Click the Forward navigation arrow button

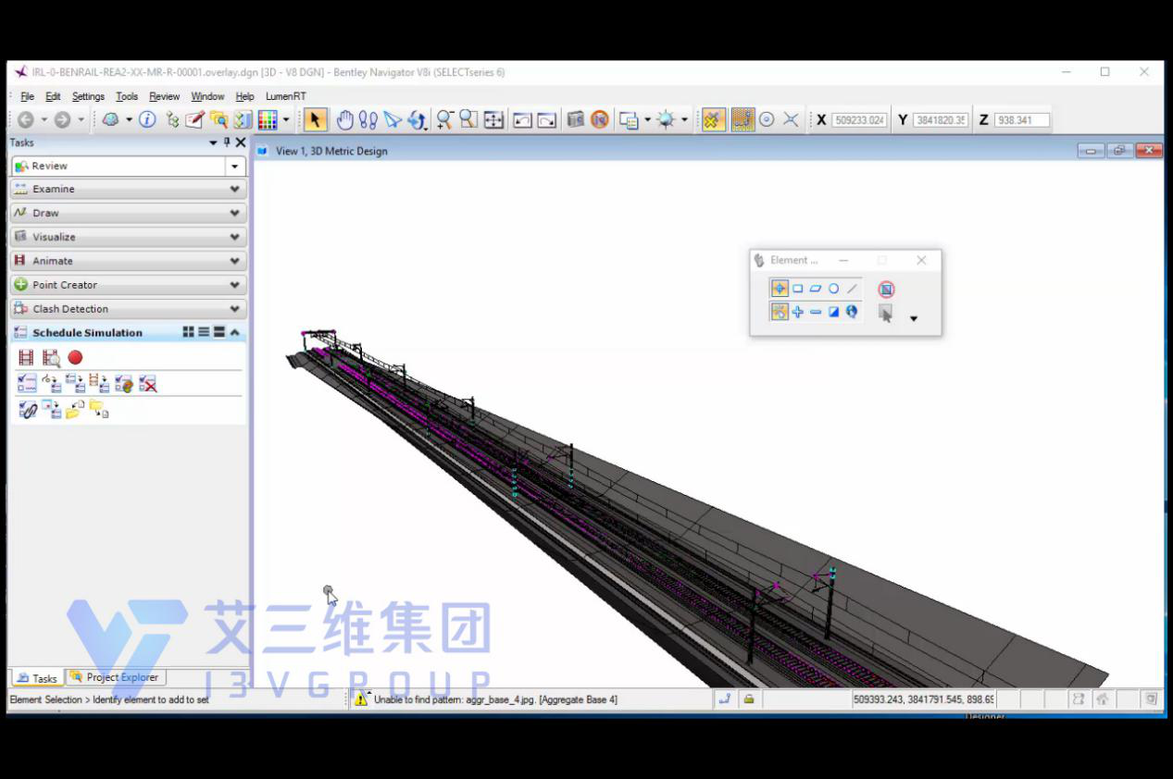pos(62,119)
